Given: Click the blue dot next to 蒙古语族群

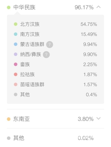Looking at the screenshot, I should pyautogui.click(x=16, y=44).
